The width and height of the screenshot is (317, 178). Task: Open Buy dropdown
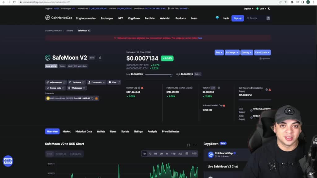pos(219,53)
